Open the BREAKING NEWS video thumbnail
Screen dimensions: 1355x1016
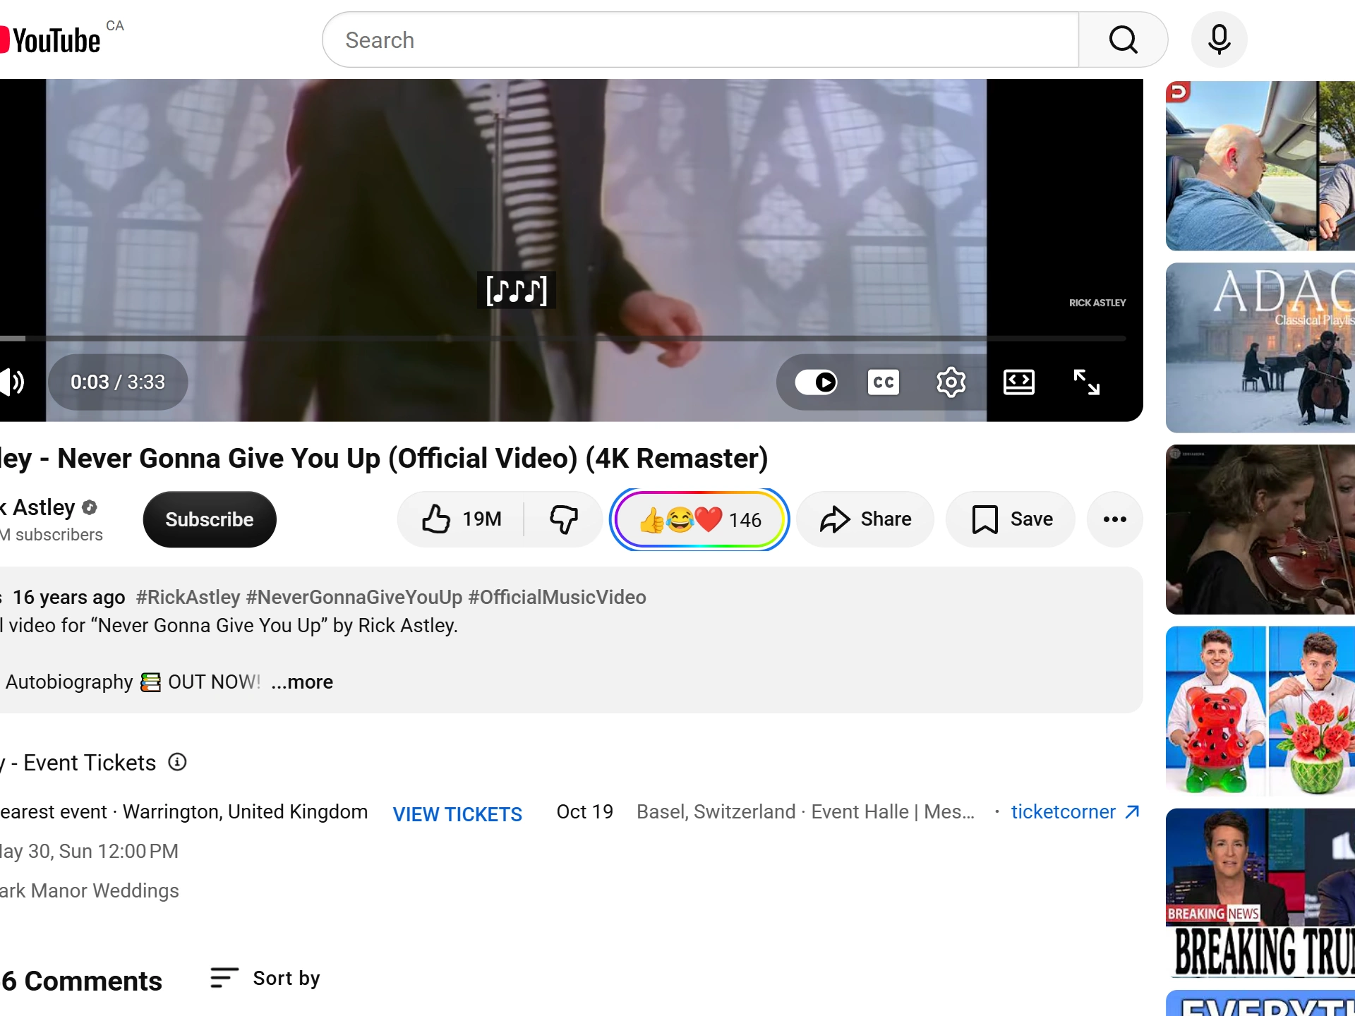point(1260,893)
